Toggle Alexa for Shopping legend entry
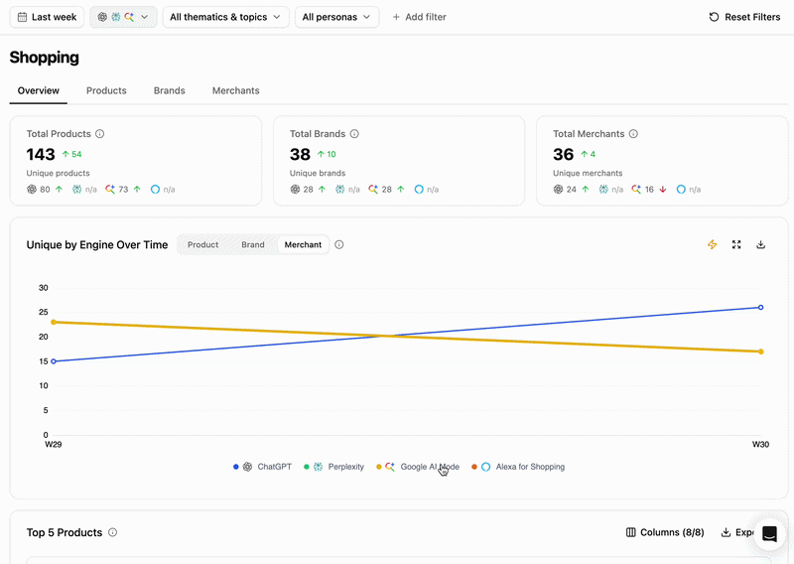Viewport: 794px width, 564px height. [x=518, y=467]
